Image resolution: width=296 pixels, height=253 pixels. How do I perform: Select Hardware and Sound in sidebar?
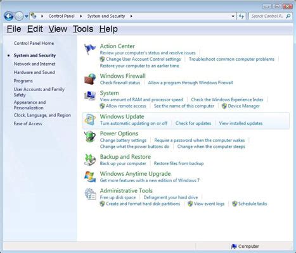34,72
